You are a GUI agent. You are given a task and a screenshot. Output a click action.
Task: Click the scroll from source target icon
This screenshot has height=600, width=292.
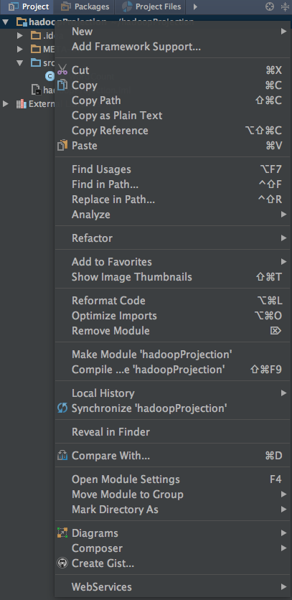(270, 6)
